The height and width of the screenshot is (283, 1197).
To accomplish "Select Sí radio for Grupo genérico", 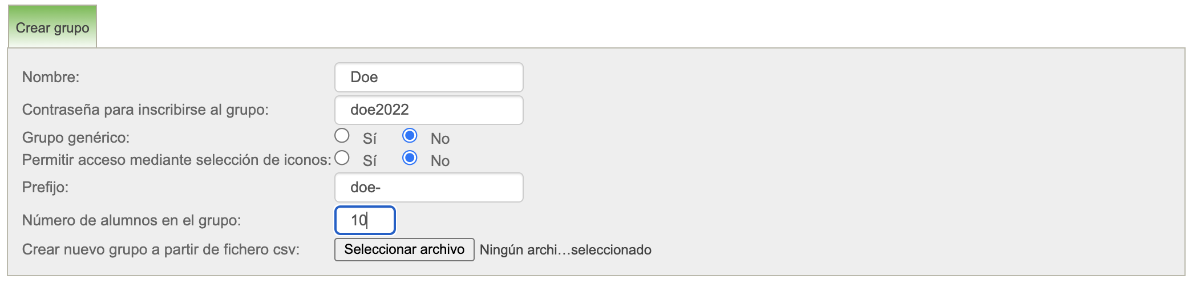I will point(342,136).
